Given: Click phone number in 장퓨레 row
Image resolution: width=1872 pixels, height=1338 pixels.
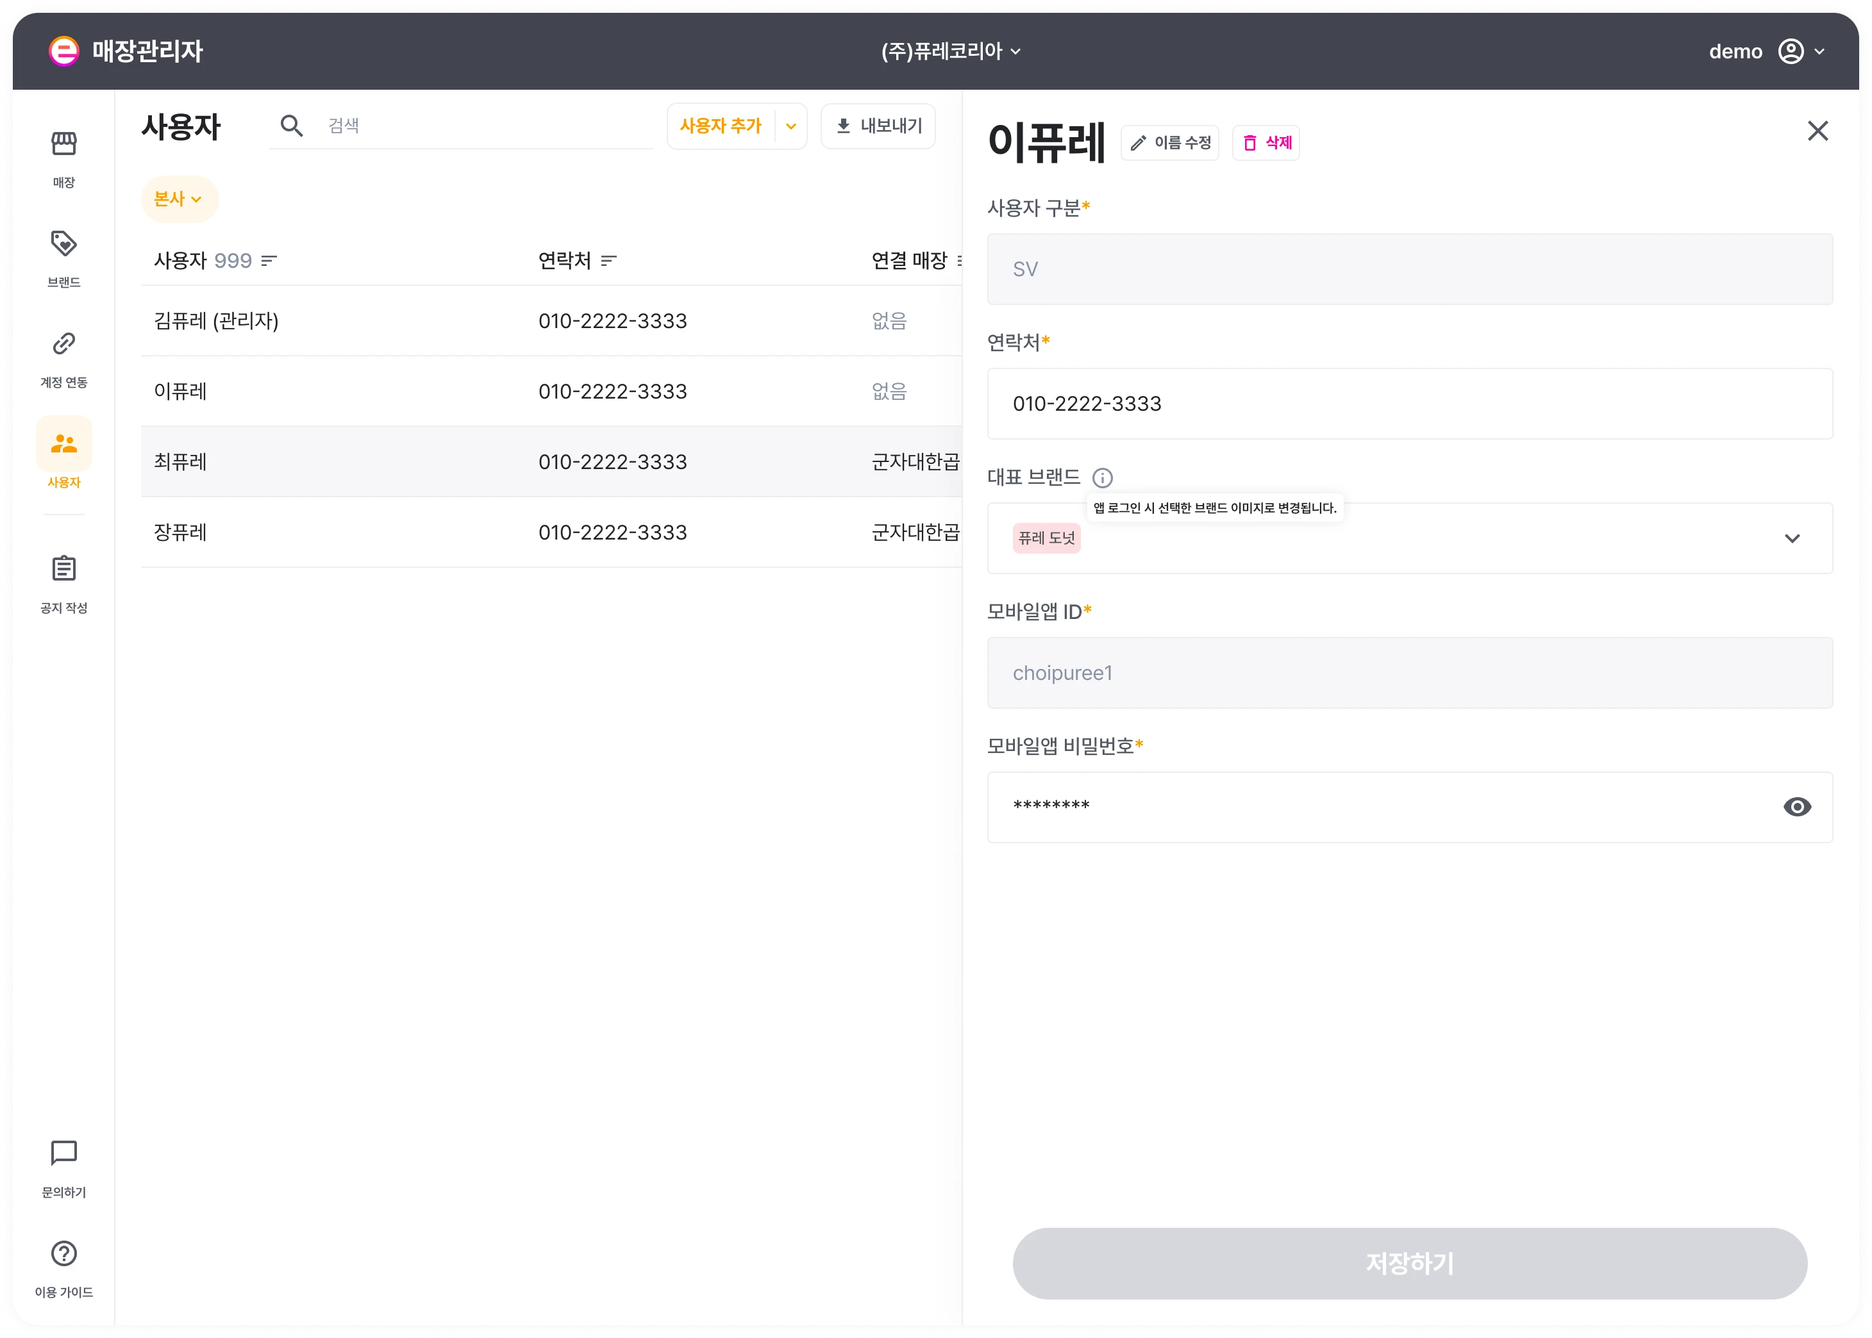Looking at the screenshot, I should [x=612, y=533].
